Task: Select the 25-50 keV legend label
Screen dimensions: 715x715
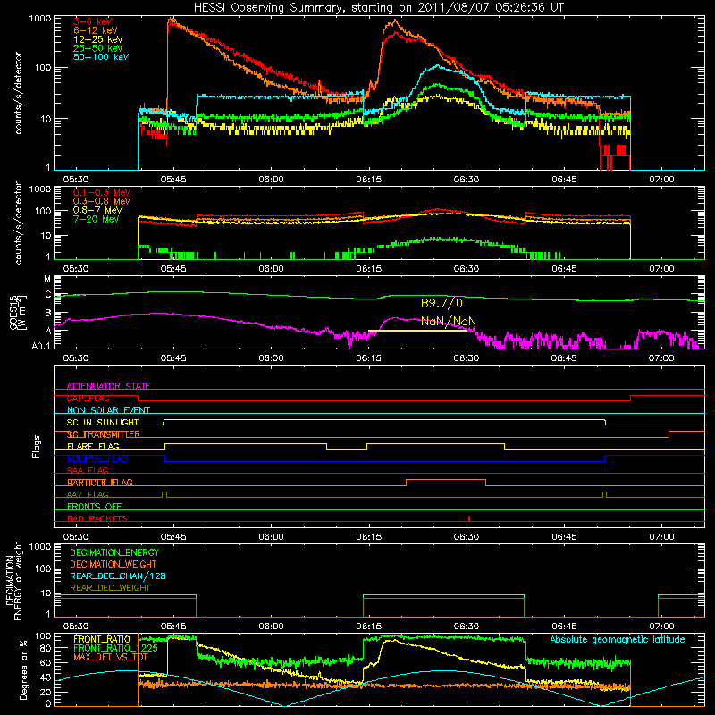Action: pos(98,48)
